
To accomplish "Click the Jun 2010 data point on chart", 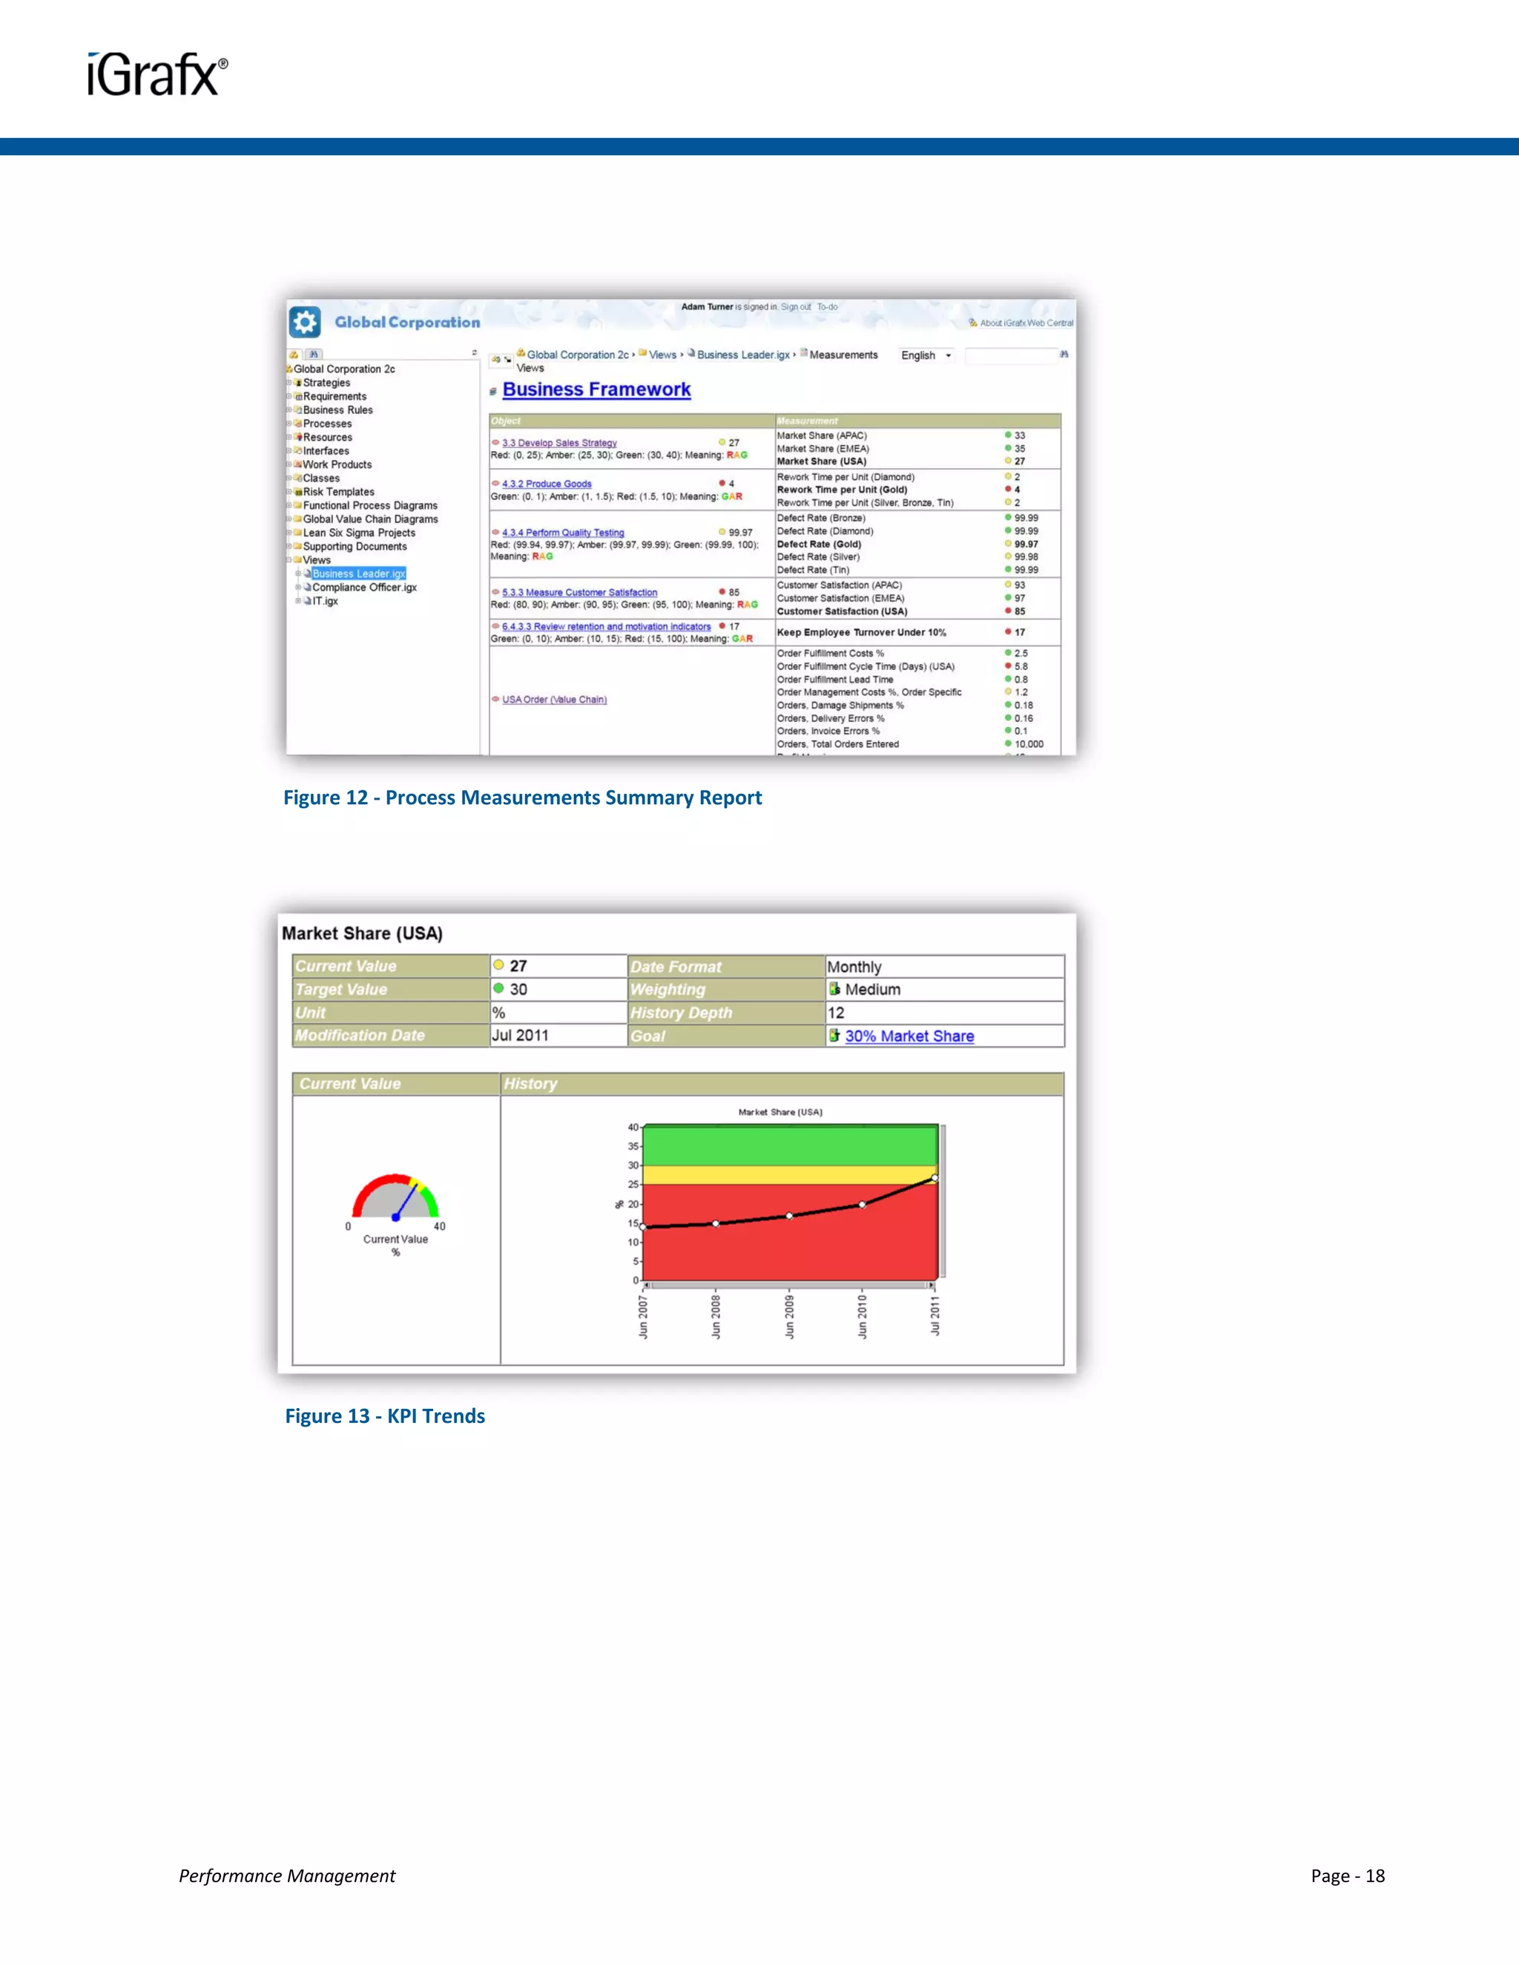I will (862, 1203).
